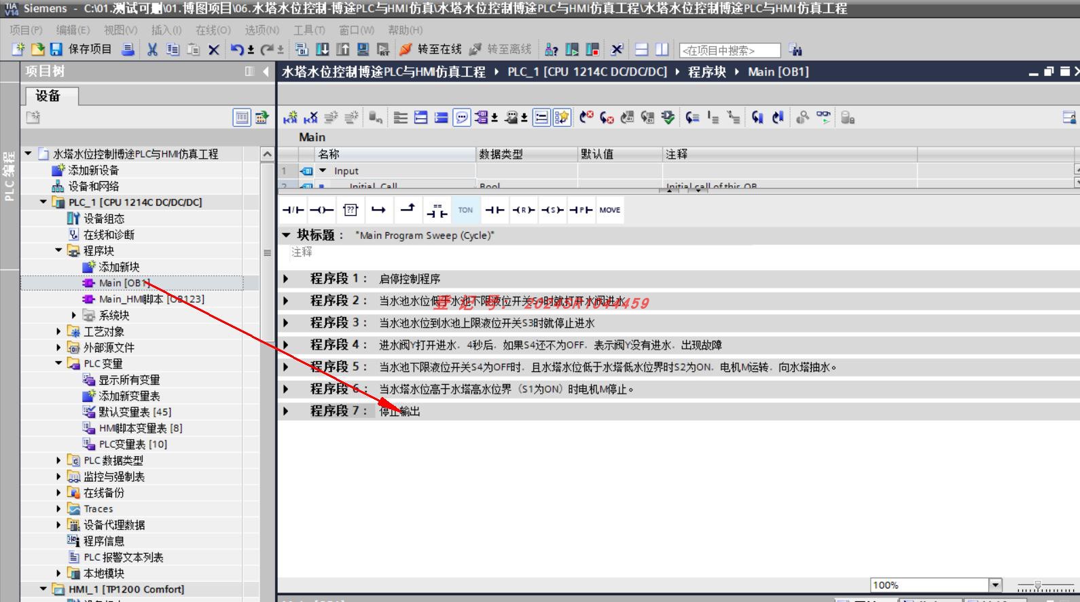Insert reset coil (R) from favorites

click(523, 210)
